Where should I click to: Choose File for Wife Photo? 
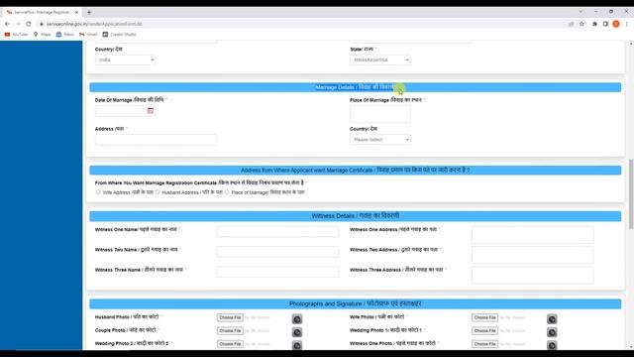(484, 317)
